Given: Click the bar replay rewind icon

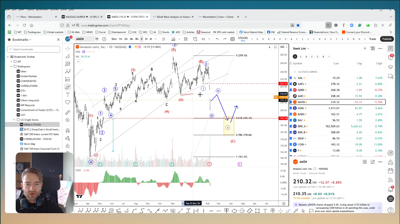Looking at the screenshot, I should point(203,39).
